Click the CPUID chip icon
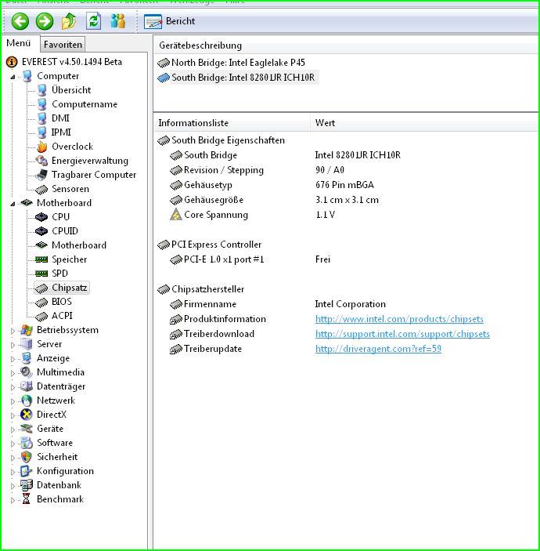This screenshot has width=540, height=551. click(x=41, y=231)
